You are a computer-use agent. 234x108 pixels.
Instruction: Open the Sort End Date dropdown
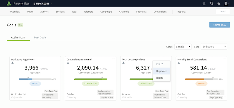214,47
